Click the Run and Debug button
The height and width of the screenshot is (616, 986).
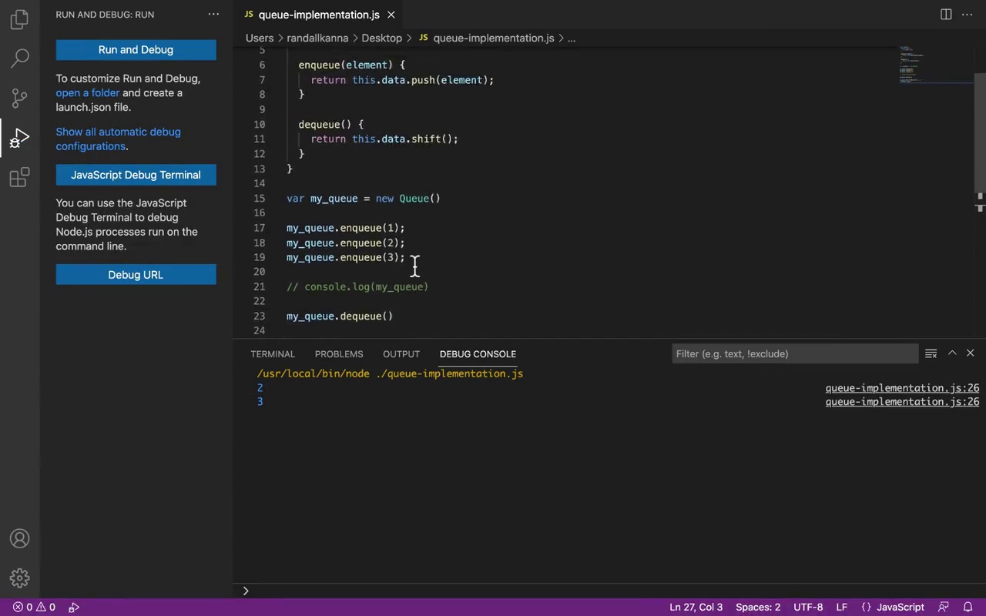(136, 50)
